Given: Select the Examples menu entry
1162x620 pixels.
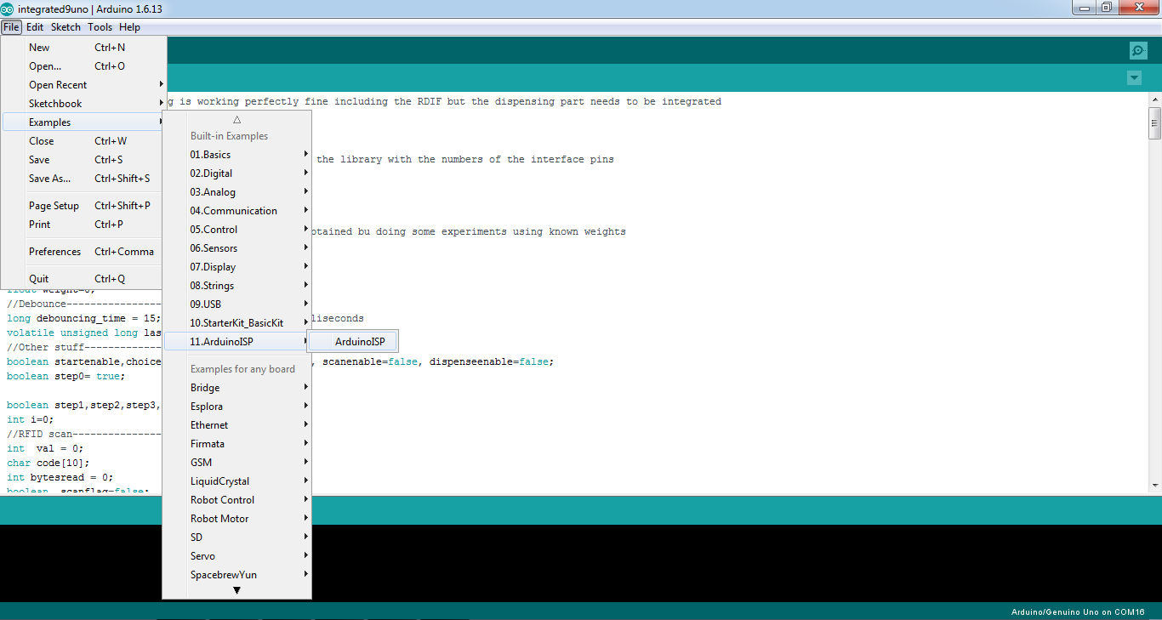Looking at the screenshot, I should [x=83, y=122].
